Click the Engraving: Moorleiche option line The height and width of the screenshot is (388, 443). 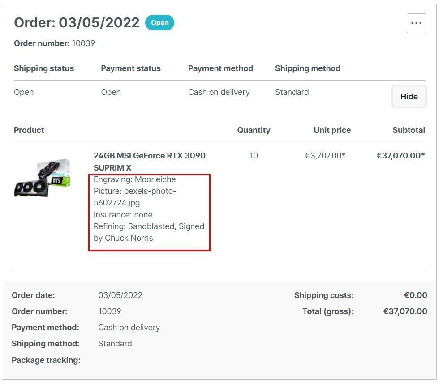point(134,179)
